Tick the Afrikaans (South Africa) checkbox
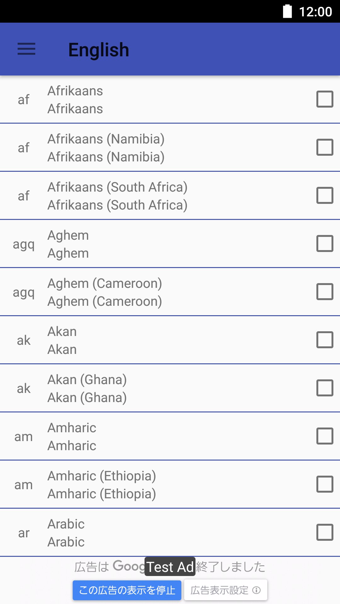 tap(325, 196)
